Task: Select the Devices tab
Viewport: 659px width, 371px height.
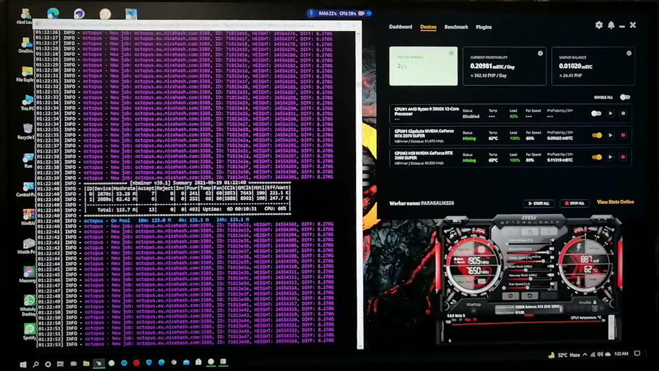Action: click(428, 27)
